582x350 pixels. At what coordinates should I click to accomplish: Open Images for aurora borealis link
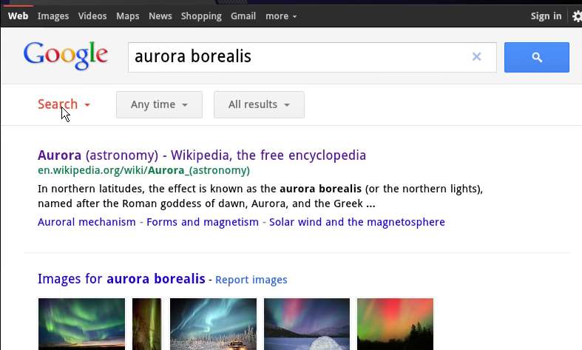(121, 279)
